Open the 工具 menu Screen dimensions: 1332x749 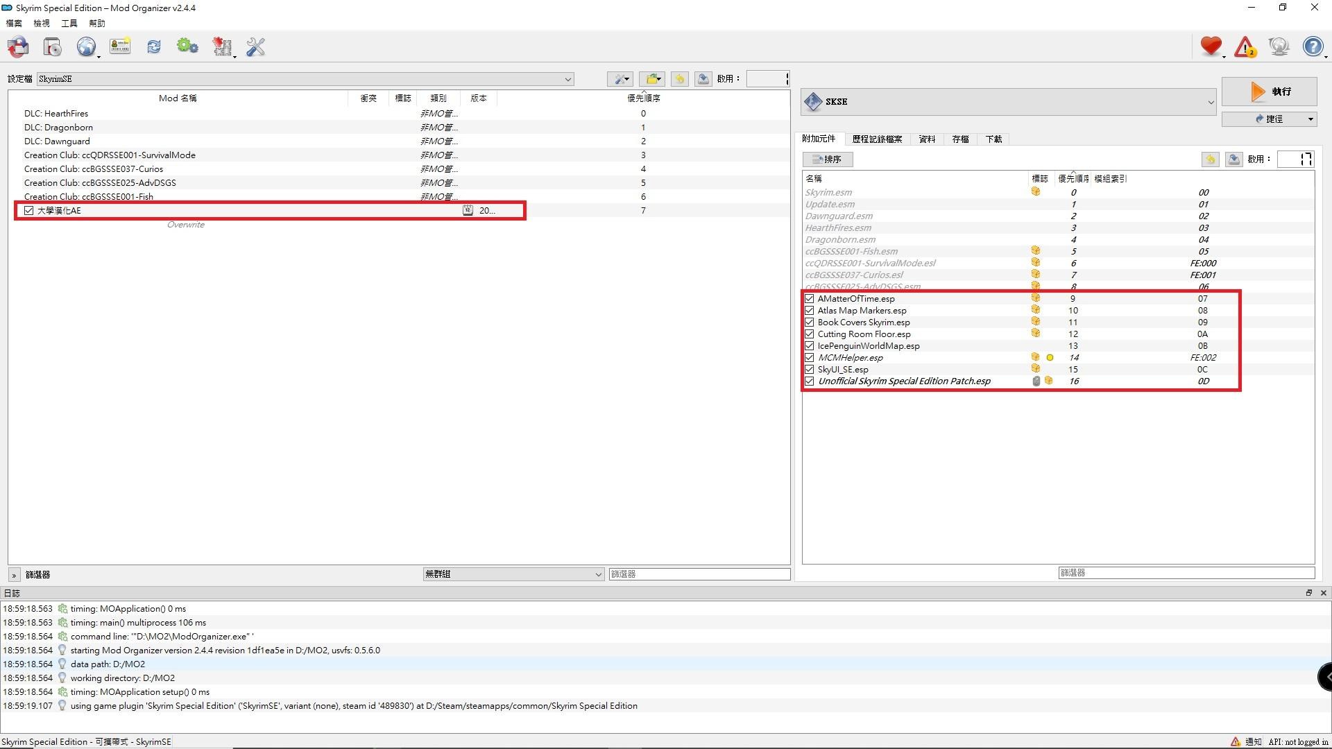(x=69, y=24)
